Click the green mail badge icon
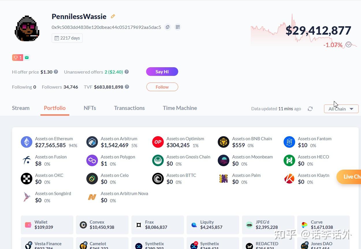The image size is (361, 249). (x=27, y=57)
